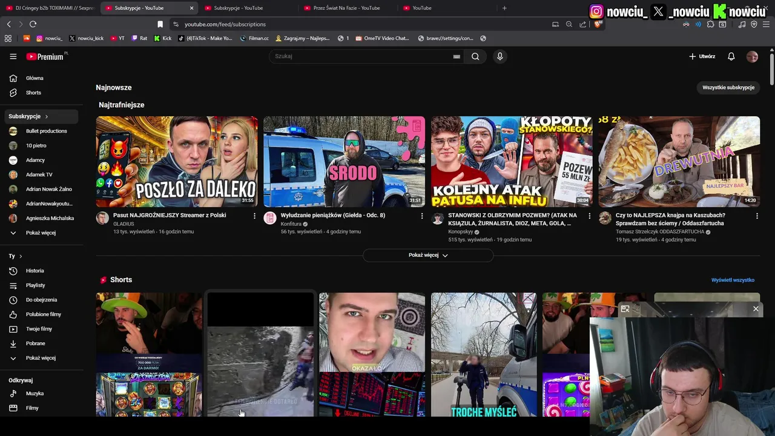Viewport: 775px width, 436px height.
Task: Reload the page with the browser refresh icon
Action: (33, 24)
